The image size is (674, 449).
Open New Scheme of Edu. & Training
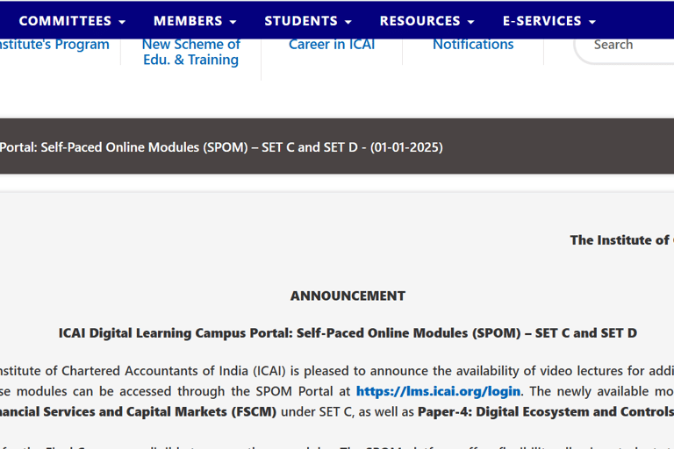tap(190, 52)
